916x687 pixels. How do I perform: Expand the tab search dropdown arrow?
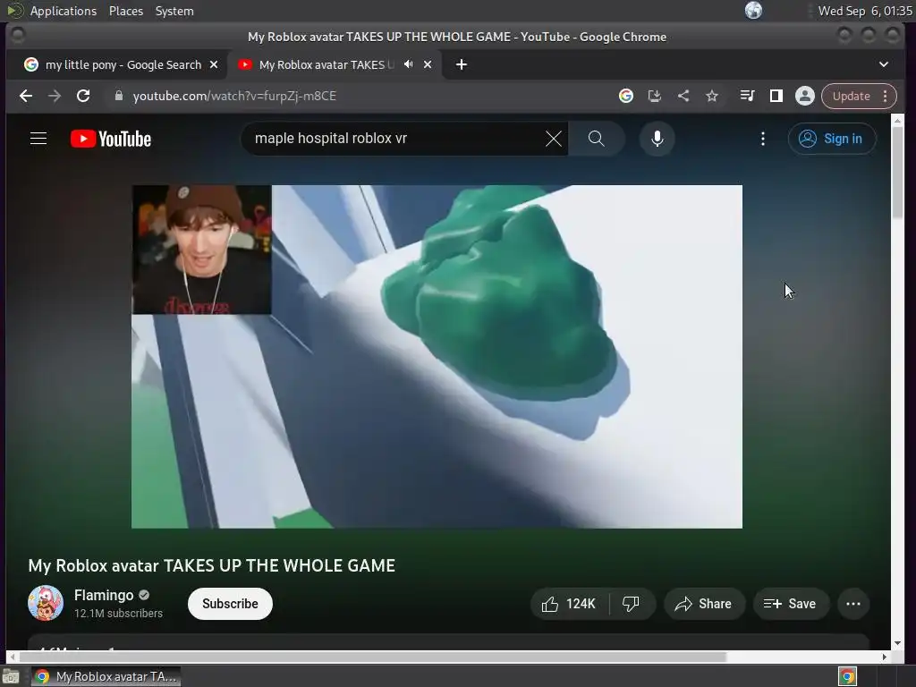click(x=883, y=64)
